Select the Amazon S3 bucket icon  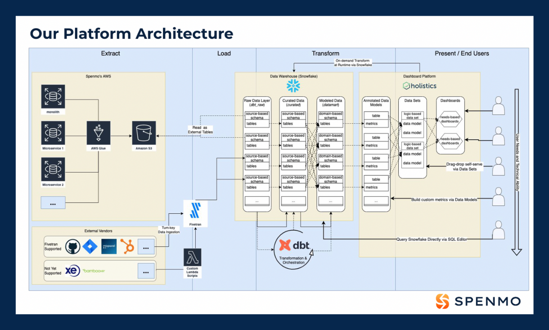pos(144,133)
